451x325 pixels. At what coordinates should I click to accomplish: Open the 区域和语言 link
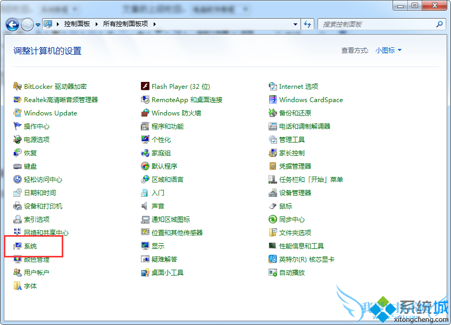168,179
